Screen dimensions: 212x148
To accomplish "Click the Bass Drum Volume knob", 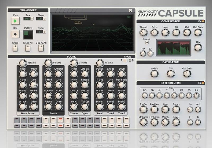I will coord(22,63).
